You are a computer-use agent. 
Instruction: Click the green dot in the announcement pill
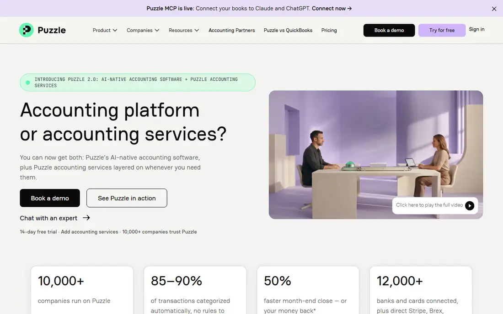click(x=28, y=83)
